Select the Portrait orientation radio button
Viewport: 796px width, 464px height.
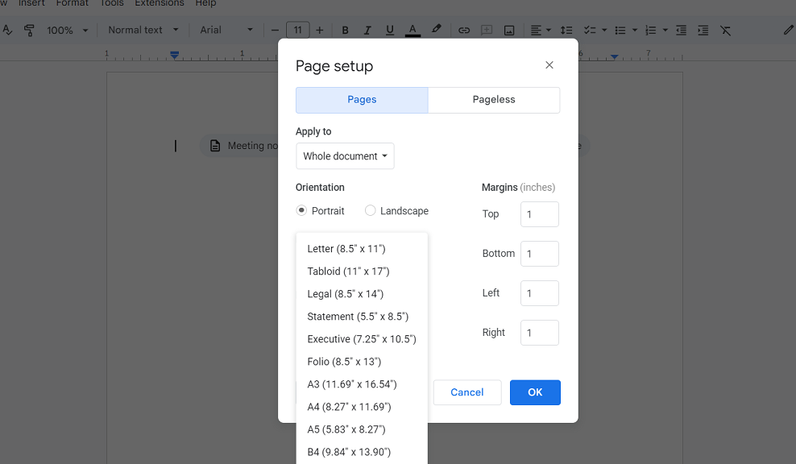[x=302, y=211]
